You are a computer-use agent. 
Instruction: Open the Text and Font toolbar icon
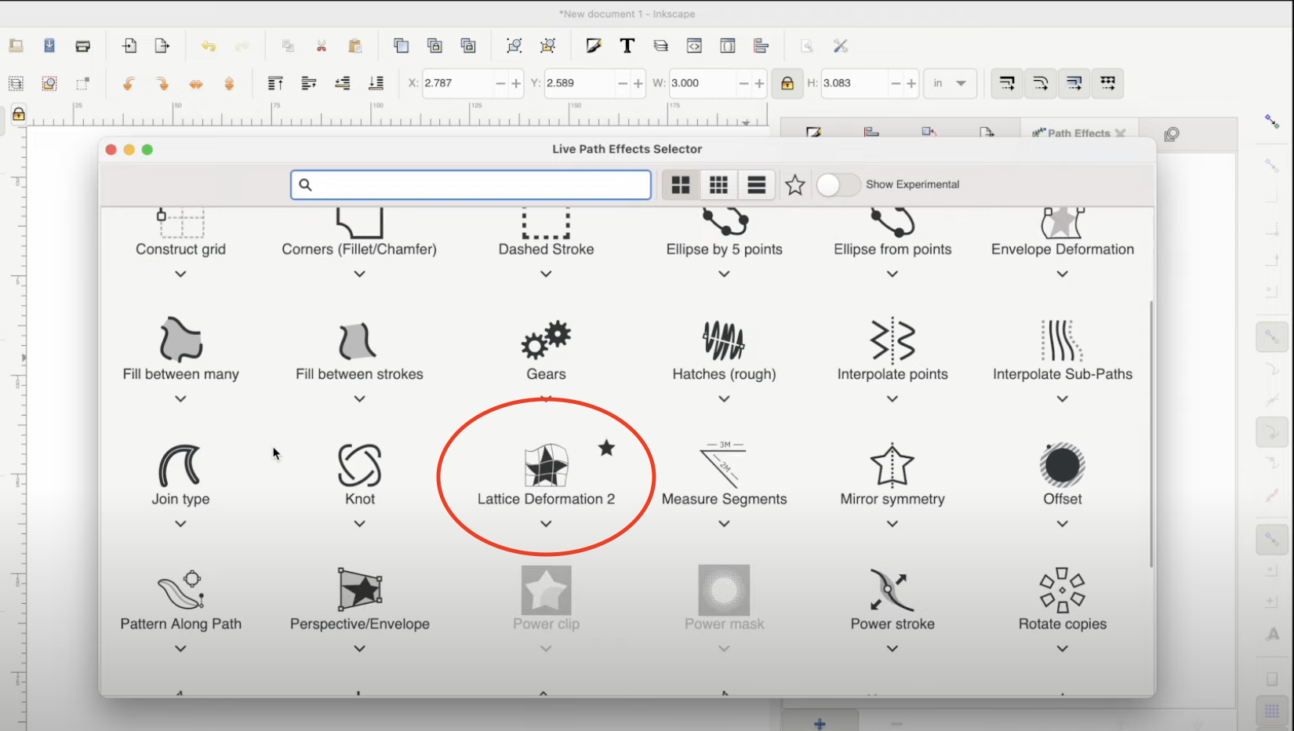coord(627,45)
